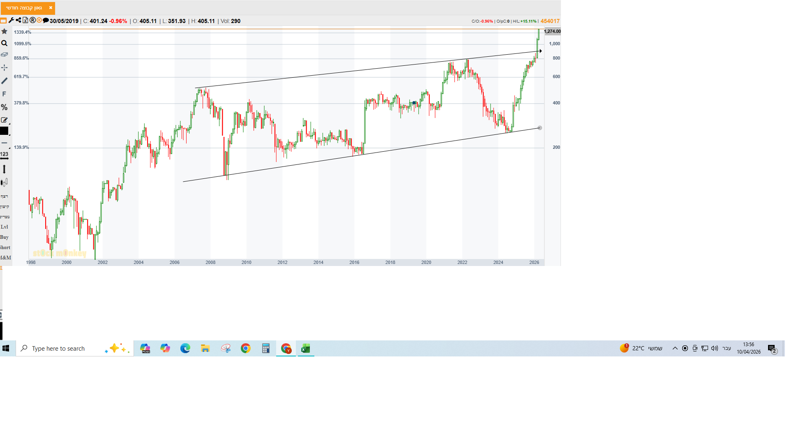Click the Short button in sidebar

(5, 247)
